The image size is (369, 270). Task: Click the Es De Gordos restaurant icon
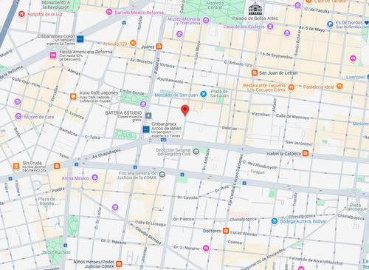(330, 24)
